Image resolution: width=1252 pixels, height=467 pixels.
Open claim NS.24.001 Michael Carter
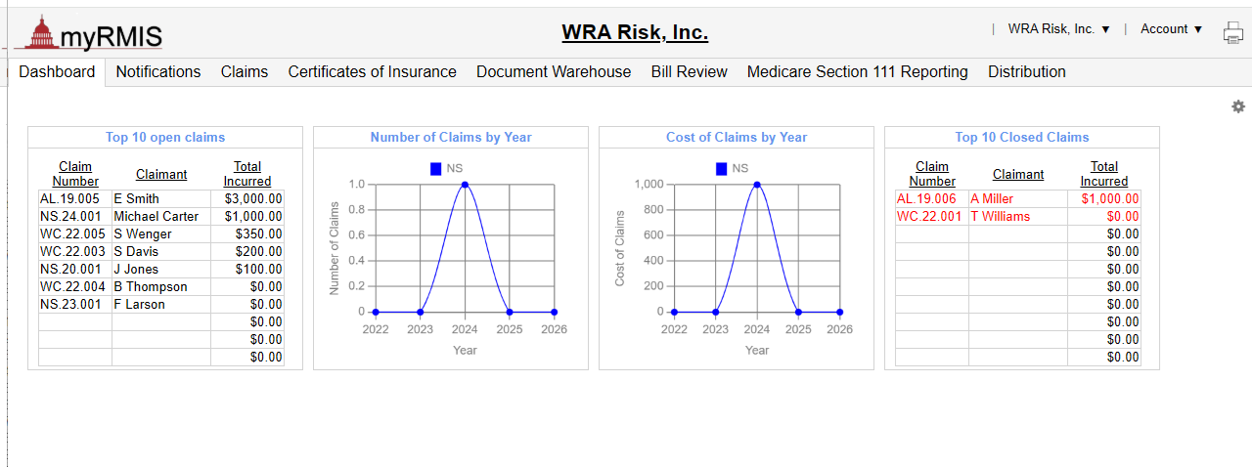68,217
